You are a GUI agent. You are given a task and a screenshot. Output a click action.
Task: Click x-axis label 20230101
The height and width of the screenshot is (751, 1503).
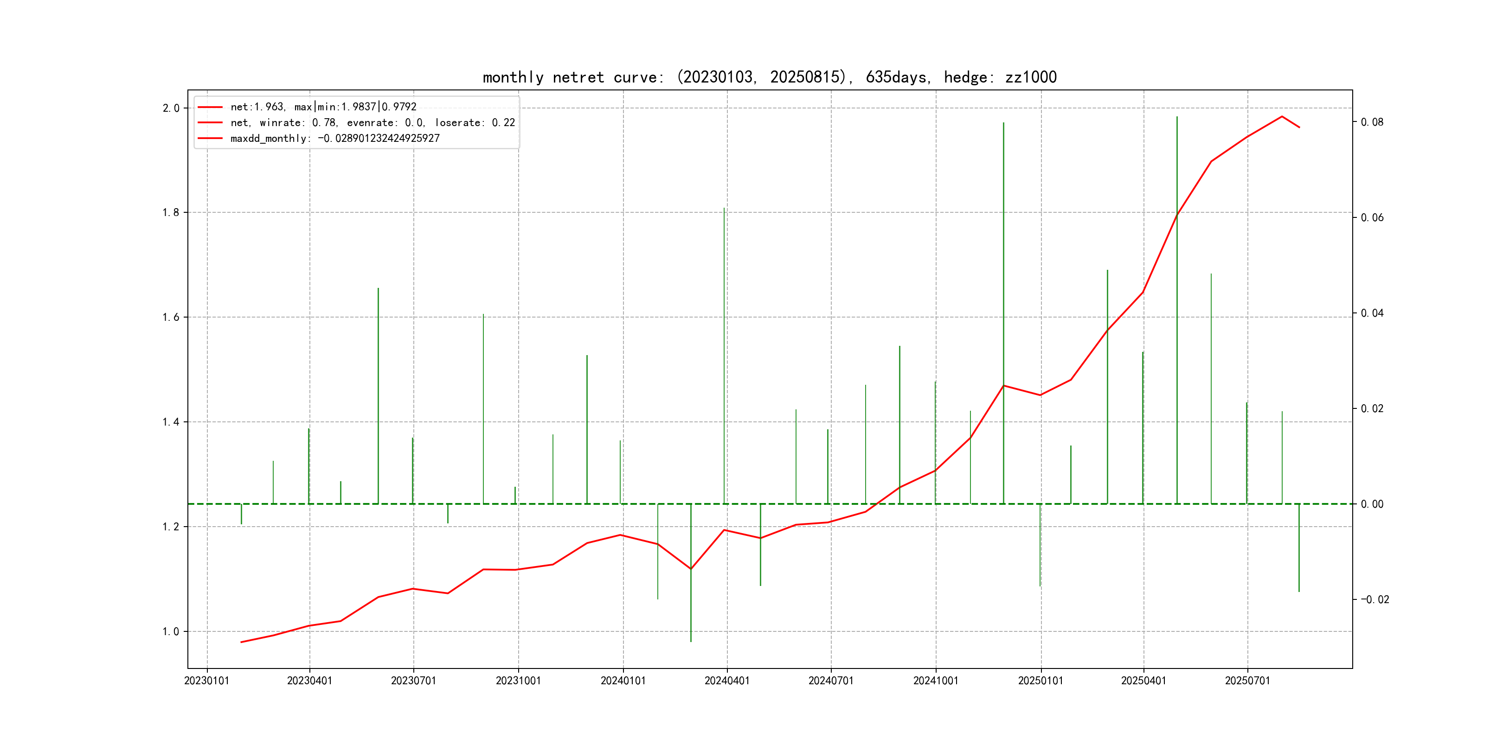(206, 681)
